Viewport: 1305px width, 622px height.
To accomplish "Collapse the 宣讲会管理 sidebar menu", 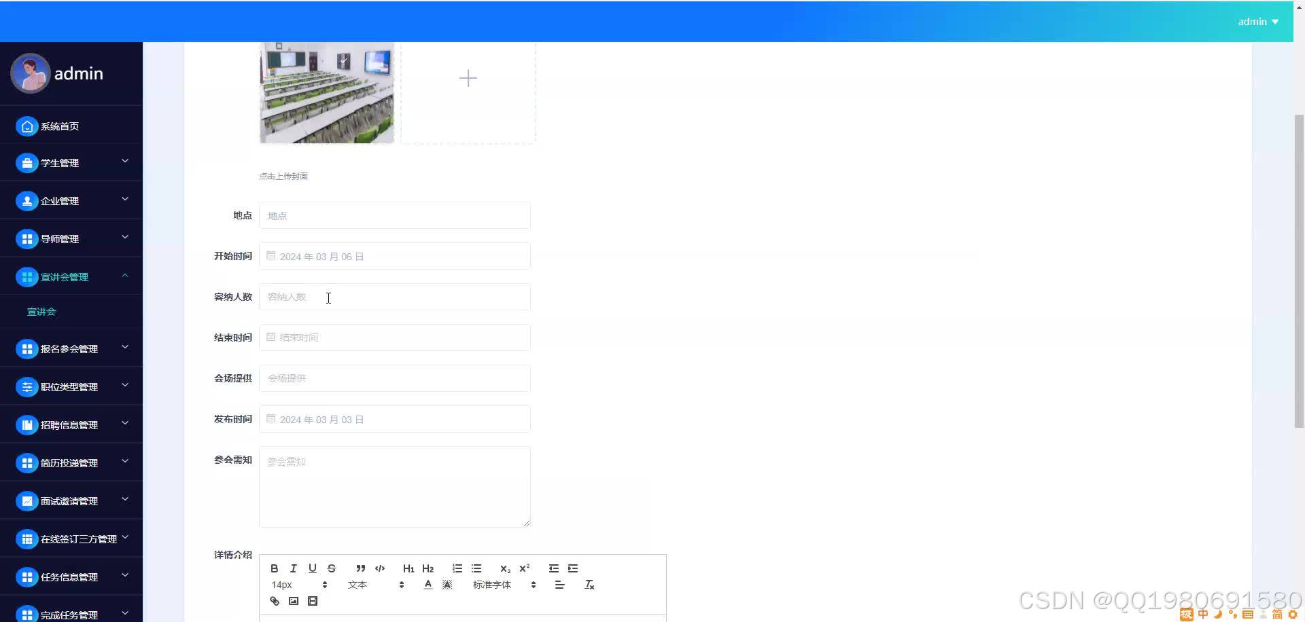I will (x=71, y=277).
